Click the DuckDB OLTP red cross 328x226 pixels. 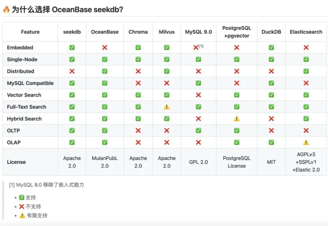click(x=271, y=131)
